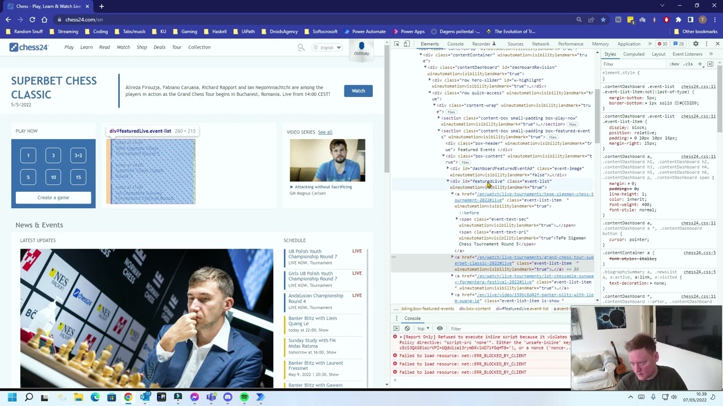Collapse the contentContainer div node
723x406 pixels.
[421, 55]
